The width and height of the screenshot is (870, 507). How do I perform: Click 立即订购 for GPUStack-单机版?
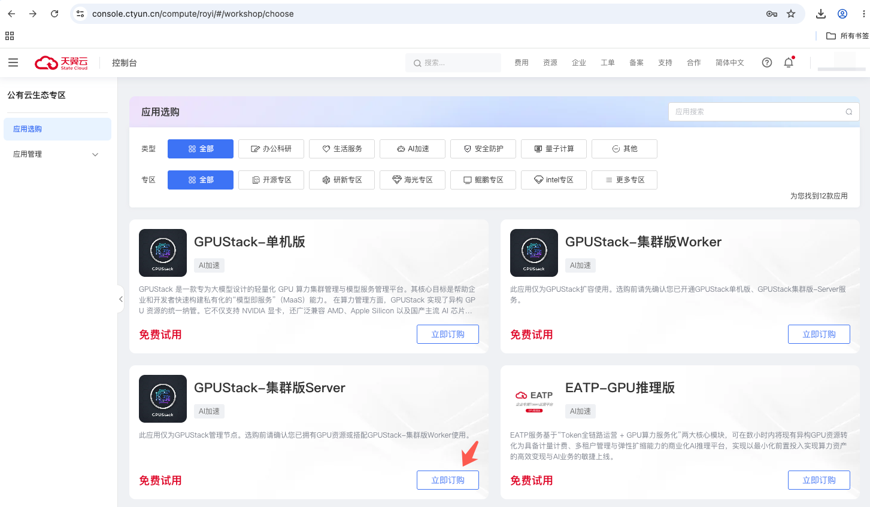tap(448, 334)
